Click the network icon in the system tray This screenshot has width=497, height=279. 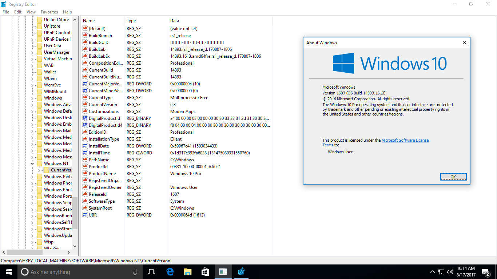click(441, 272)
